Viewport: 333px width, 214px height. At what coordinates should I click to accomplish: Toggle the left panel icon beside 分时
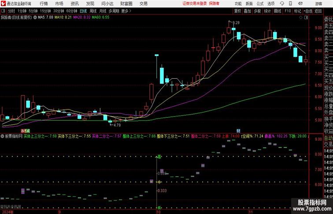pyautogui.click(x=3, y=11)
